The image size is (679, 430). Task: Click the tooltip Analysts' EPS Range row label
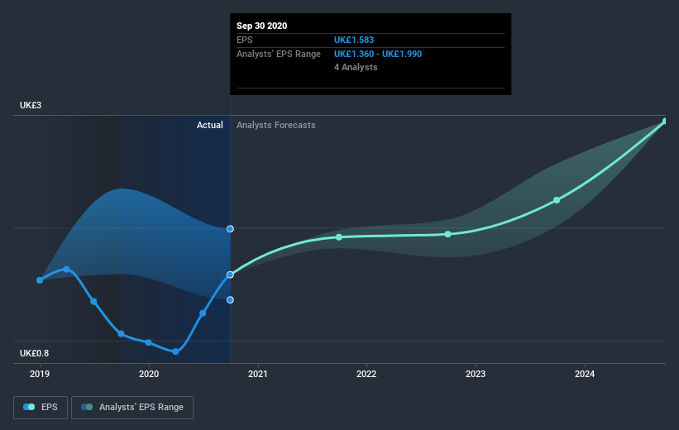click(x=279, y=54)
